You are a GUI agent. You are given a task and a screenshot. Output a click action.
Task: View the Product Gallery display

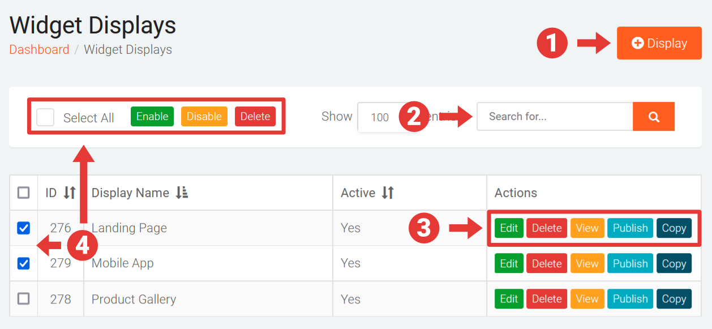point(587,299)
